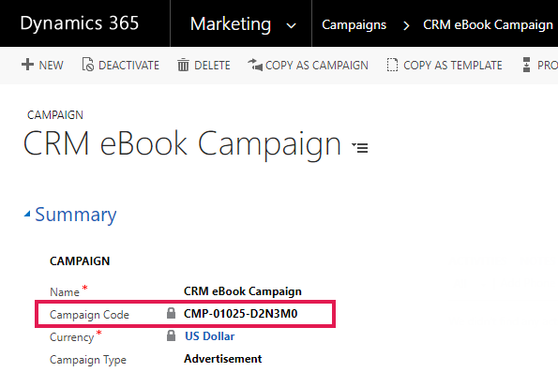Click the Currency field label

tap(71, 337)
